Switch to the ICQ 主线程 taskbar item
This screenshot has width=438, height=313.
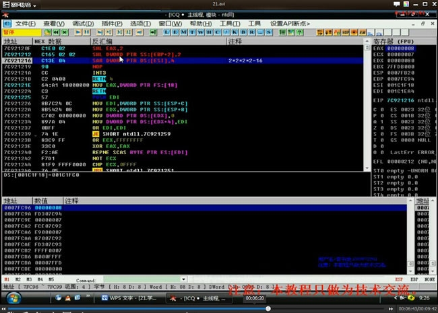tap(199, 298)
